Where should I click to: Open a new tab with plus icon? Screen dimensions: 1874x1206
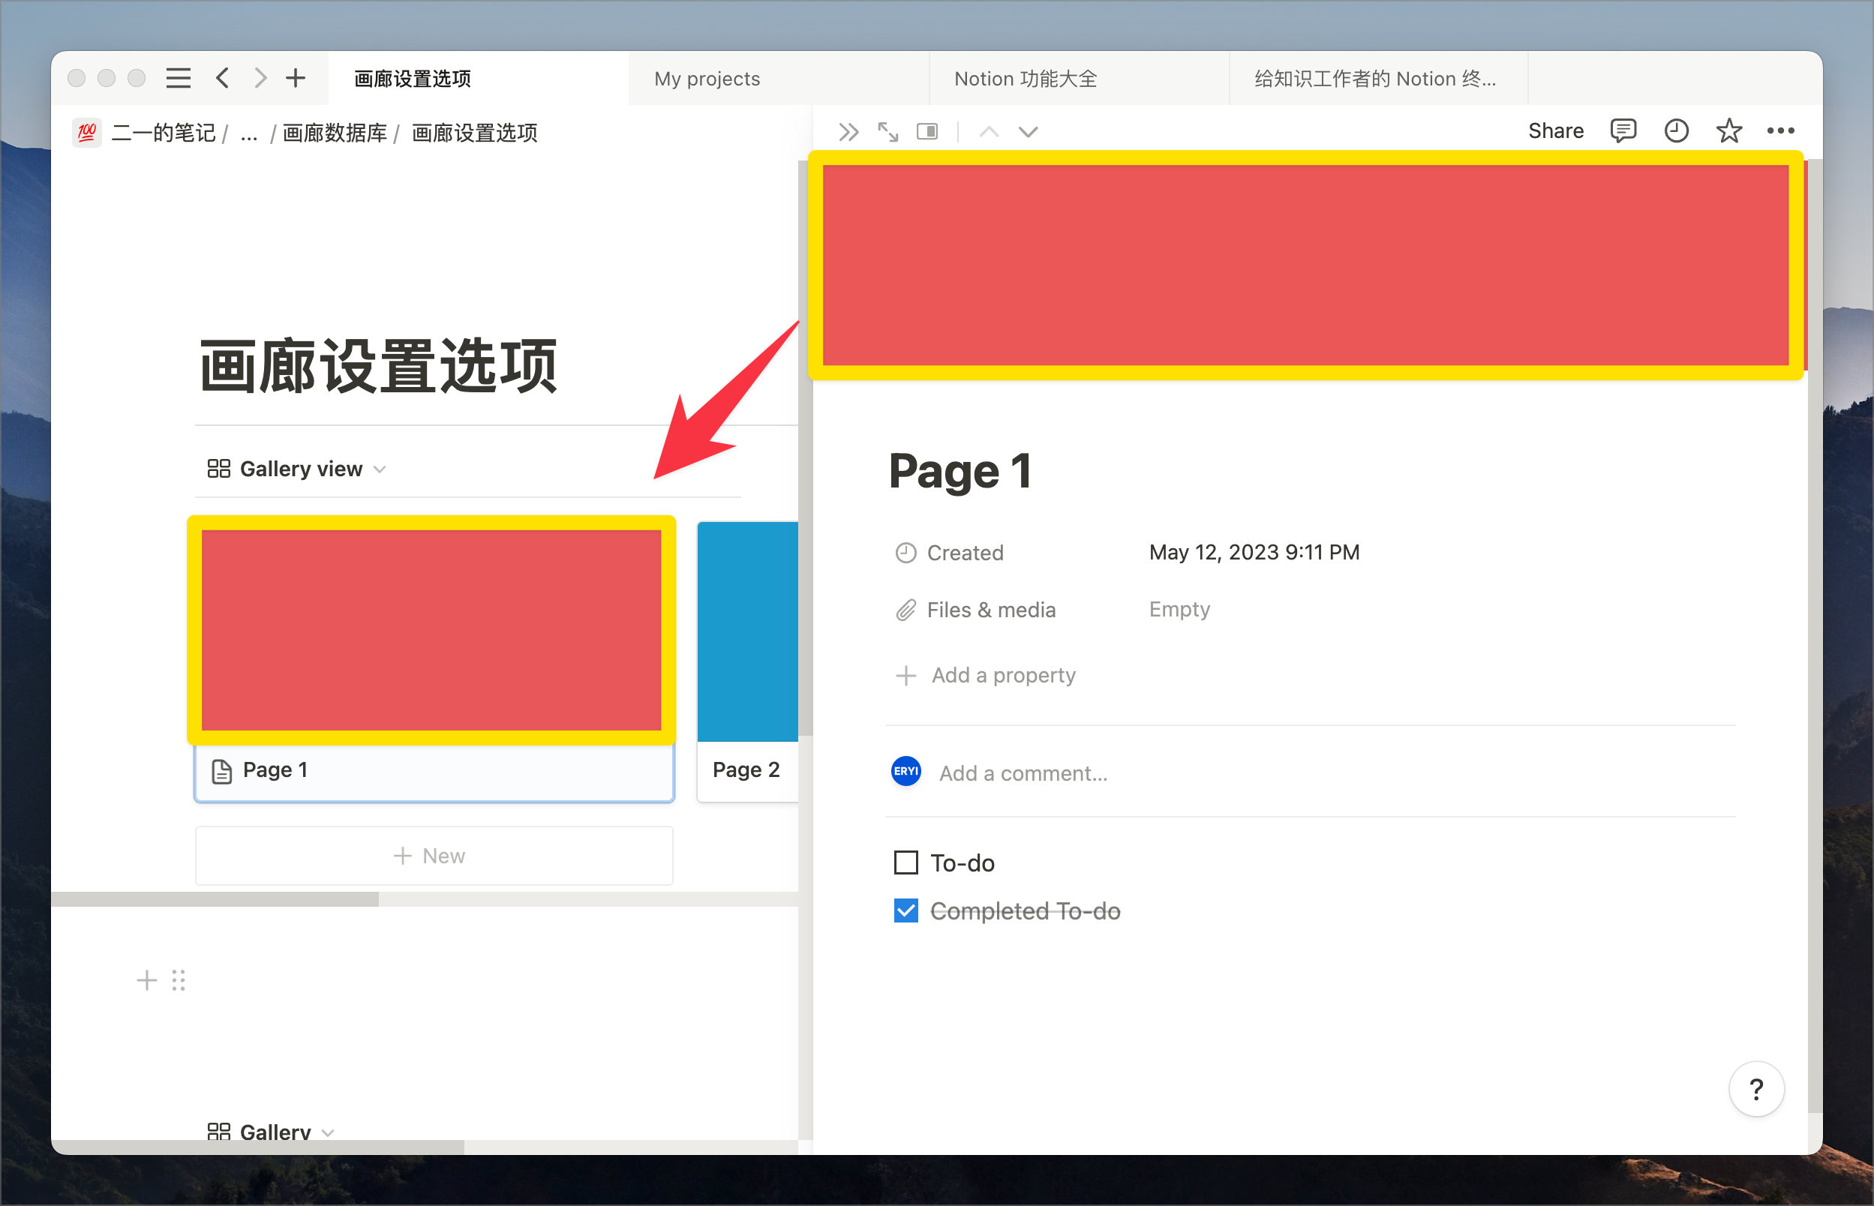click(x=296, y=78)
